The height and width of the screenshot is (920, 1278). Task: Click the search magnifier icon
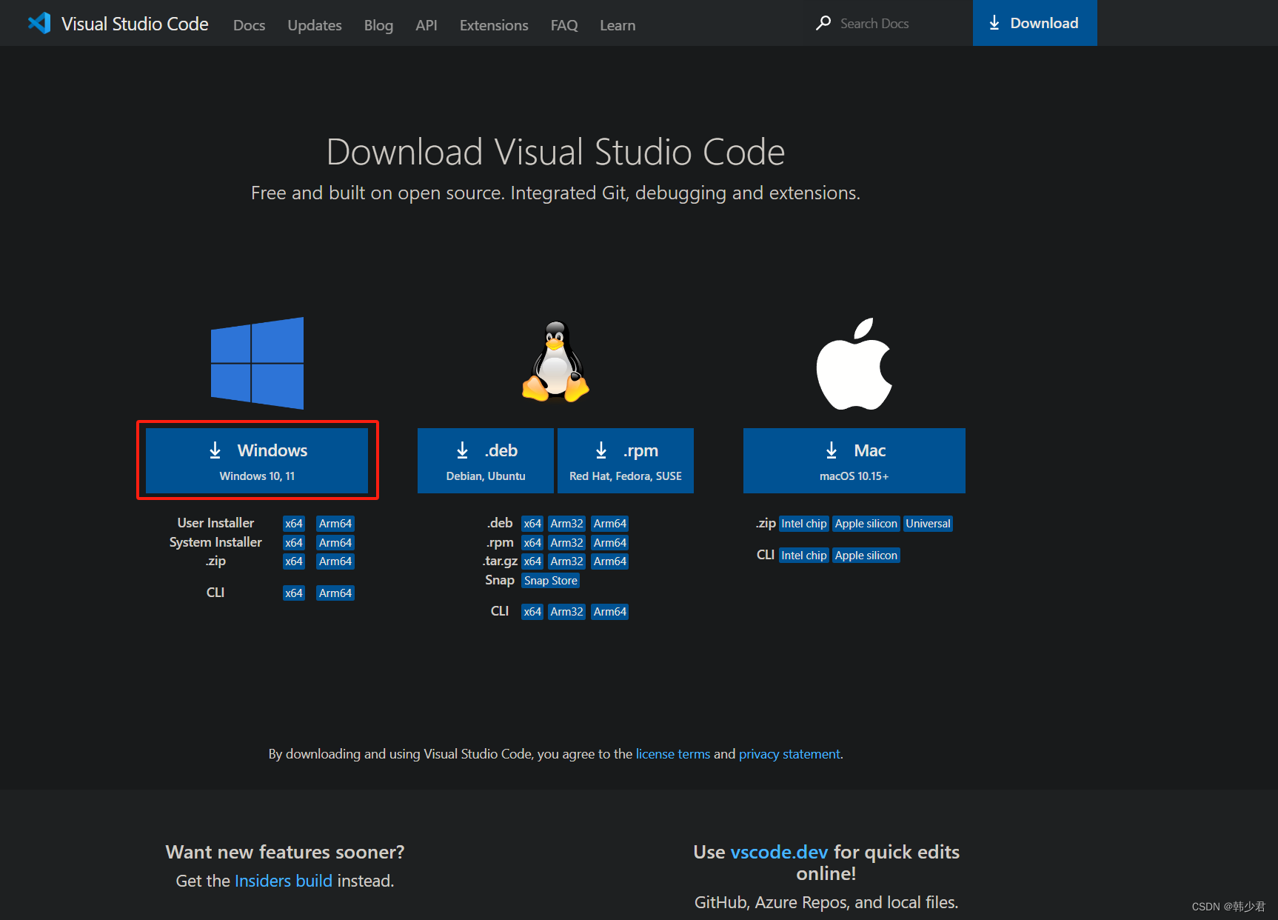point(823,24)
